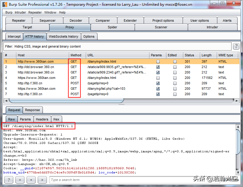Viewport: 243px width, 187px height.
Task: Click the Burp Suite logo icon in title bar
Action: pos(5,5)
